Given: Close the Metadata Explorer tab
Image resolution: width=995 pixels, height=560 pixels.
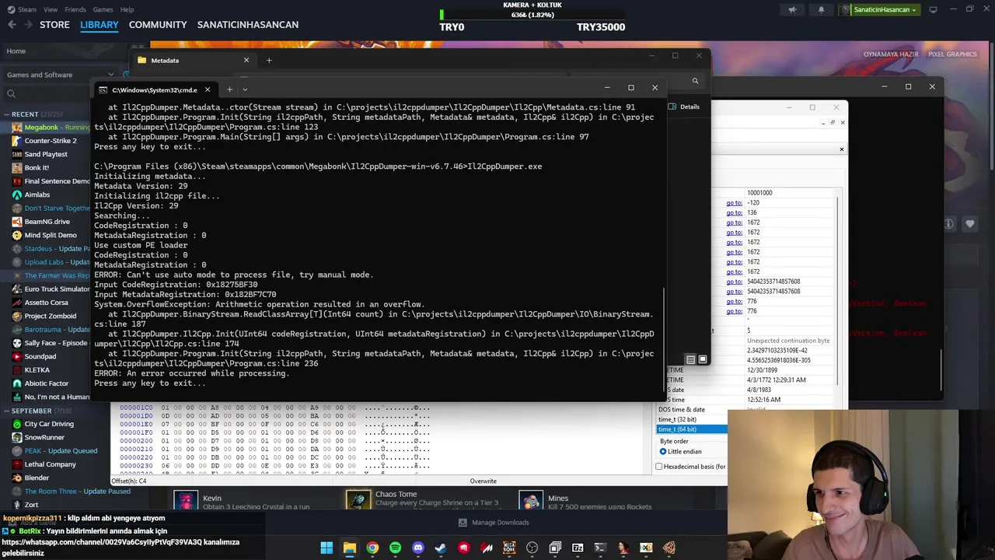Looking at the screenshot, I should click(246, 60).
